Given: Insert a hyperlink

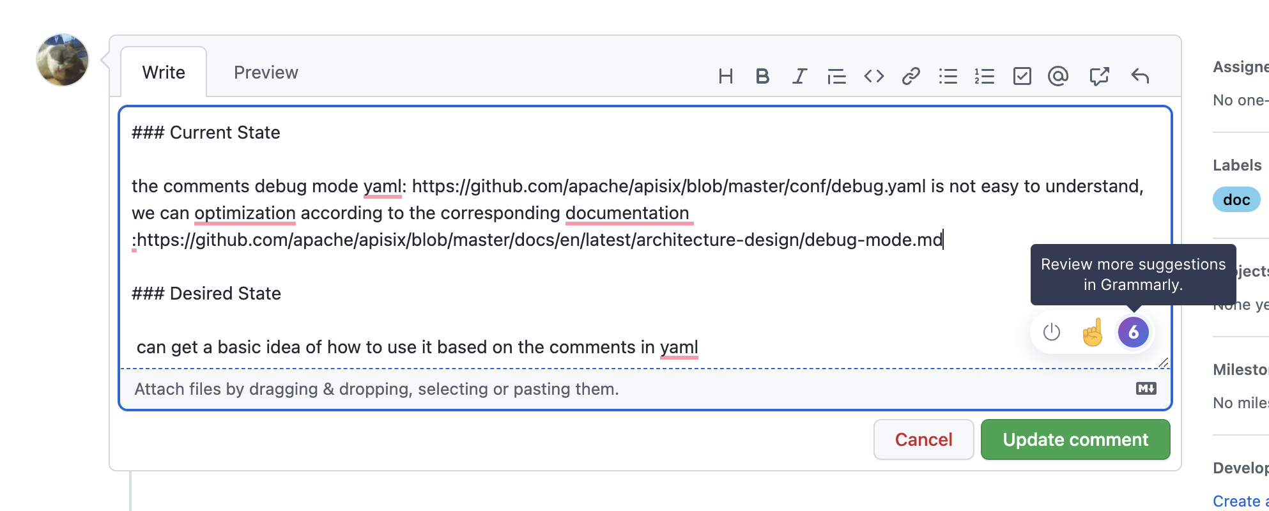Looking at the screenshot, I should click(x=911, y=76).
